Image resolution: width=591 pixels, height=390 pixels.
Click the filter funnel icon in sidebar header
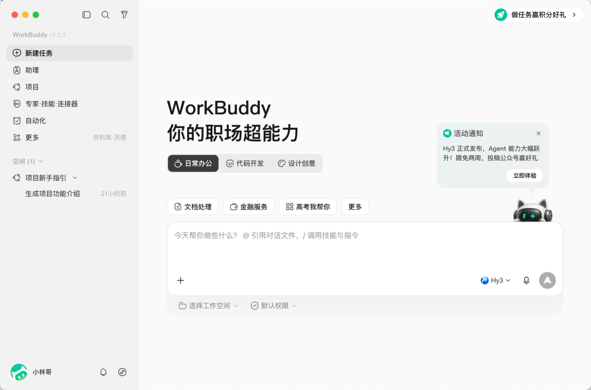(124, 15)
